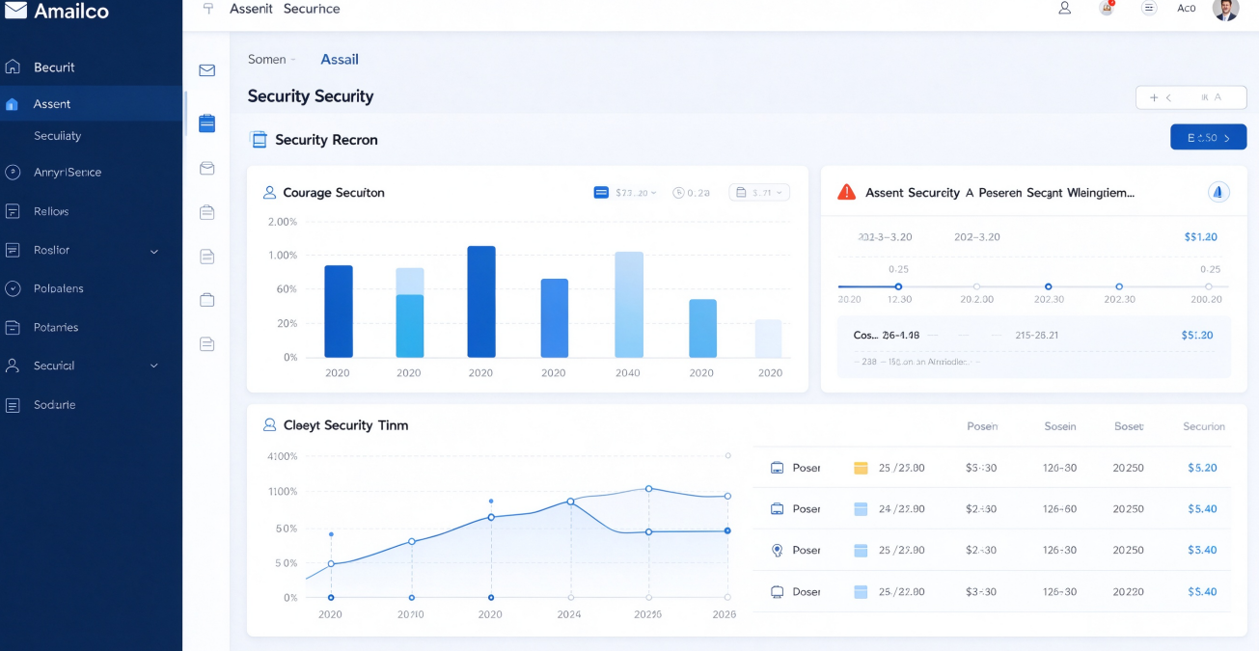Image resolution: width=1259 pixels, height=651 pixels.
Task: Click the 12.30 slider handle
Action: pyautogui.click(x=898, y=286)
